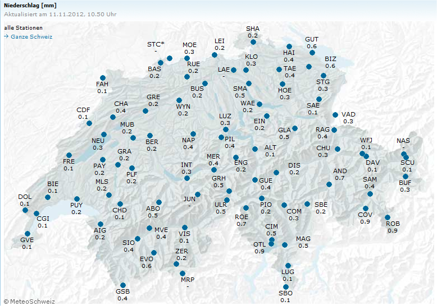Viewport: 437px width, 306px height.
Task: Select the MOE station marker
Action: (186, 58)
